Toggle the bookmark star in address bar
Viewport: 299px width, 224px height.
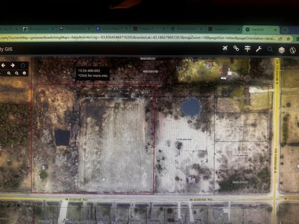288,39
